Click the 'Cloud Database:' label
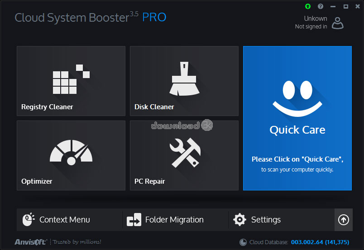Viewport: 364px width, 250px height. tap(269, 242)
